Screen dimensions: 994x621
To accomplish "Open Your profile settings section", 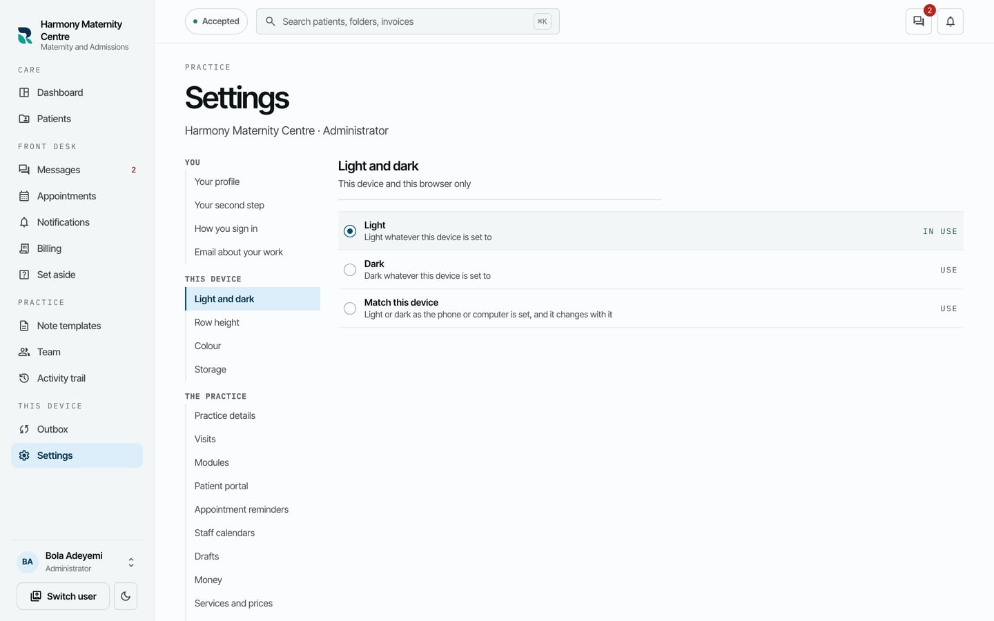I will [253, 181].
